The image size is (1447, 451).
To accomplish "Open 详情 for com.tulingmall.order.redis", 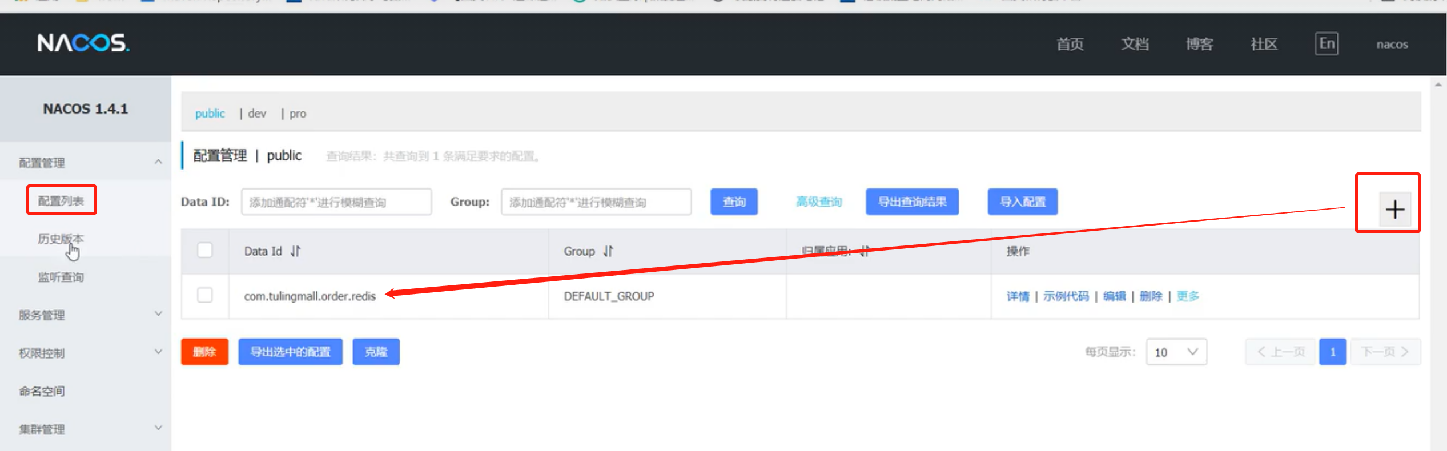I will pos(1018,296).
